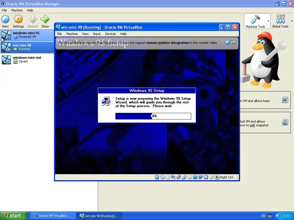Viewport: 294px width, 220px height.
Task: Click the CPU features status icon
Action: coord(206,177)
